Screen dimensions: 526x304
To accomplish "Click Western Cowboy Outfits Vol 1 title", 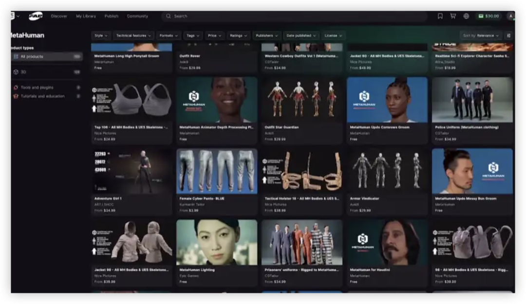I will click(301, 56).
